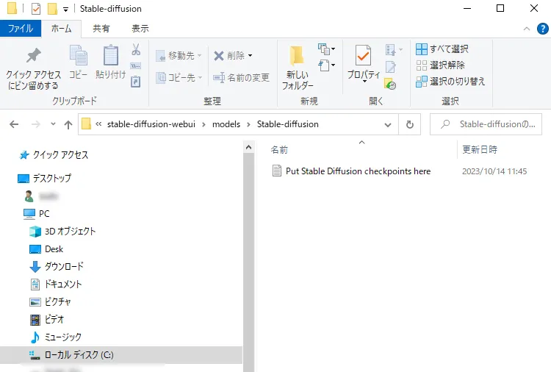Click Select all (すべて選択)
Image resolution: width=551 pixels, height=372 pixels.
442,49
